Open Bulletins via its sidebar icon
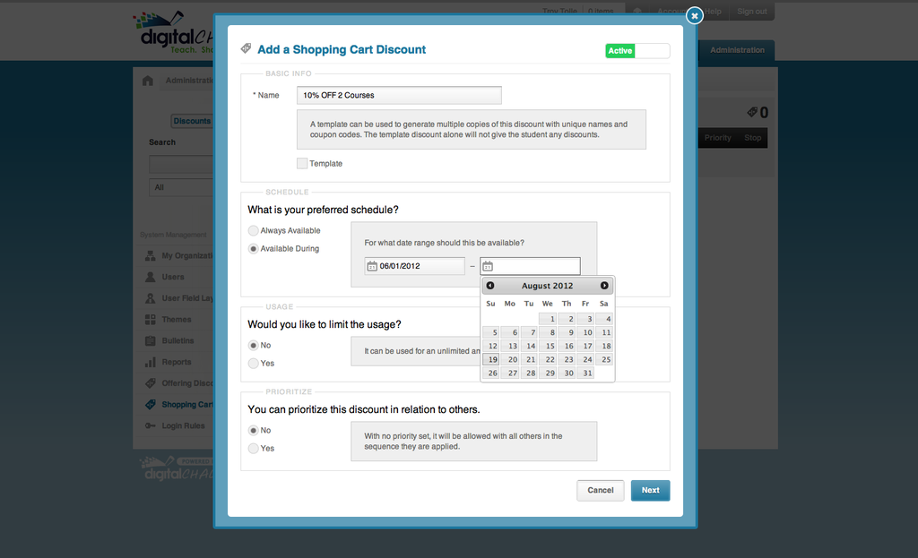The height and width of the screenshot is (558, 918). coord(151,341)
